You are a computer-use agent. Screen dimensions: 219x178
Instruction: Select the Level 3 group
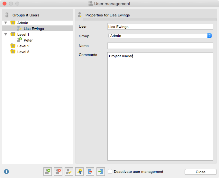click(38, 52)
